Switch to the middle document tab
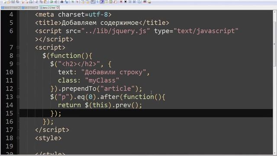The image size is (277, 156). (30, 8)
